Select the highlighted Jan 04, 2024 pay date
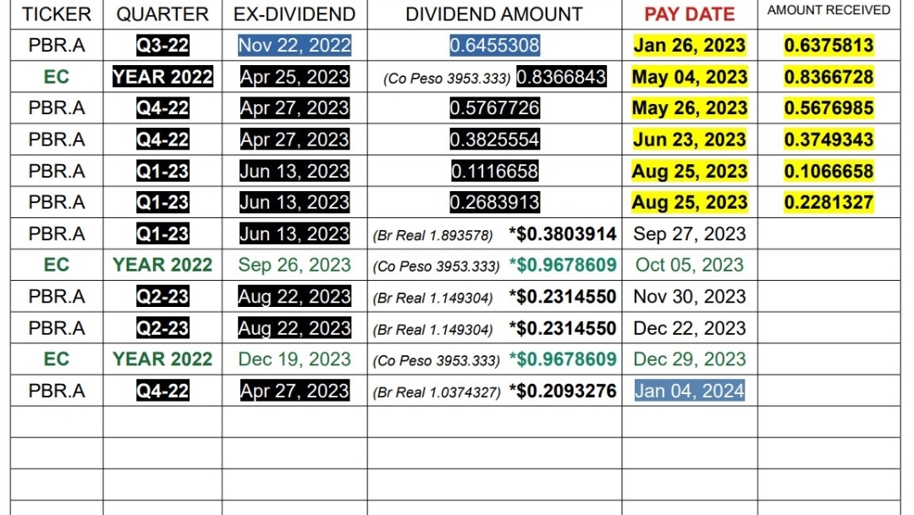 (690, 391)
